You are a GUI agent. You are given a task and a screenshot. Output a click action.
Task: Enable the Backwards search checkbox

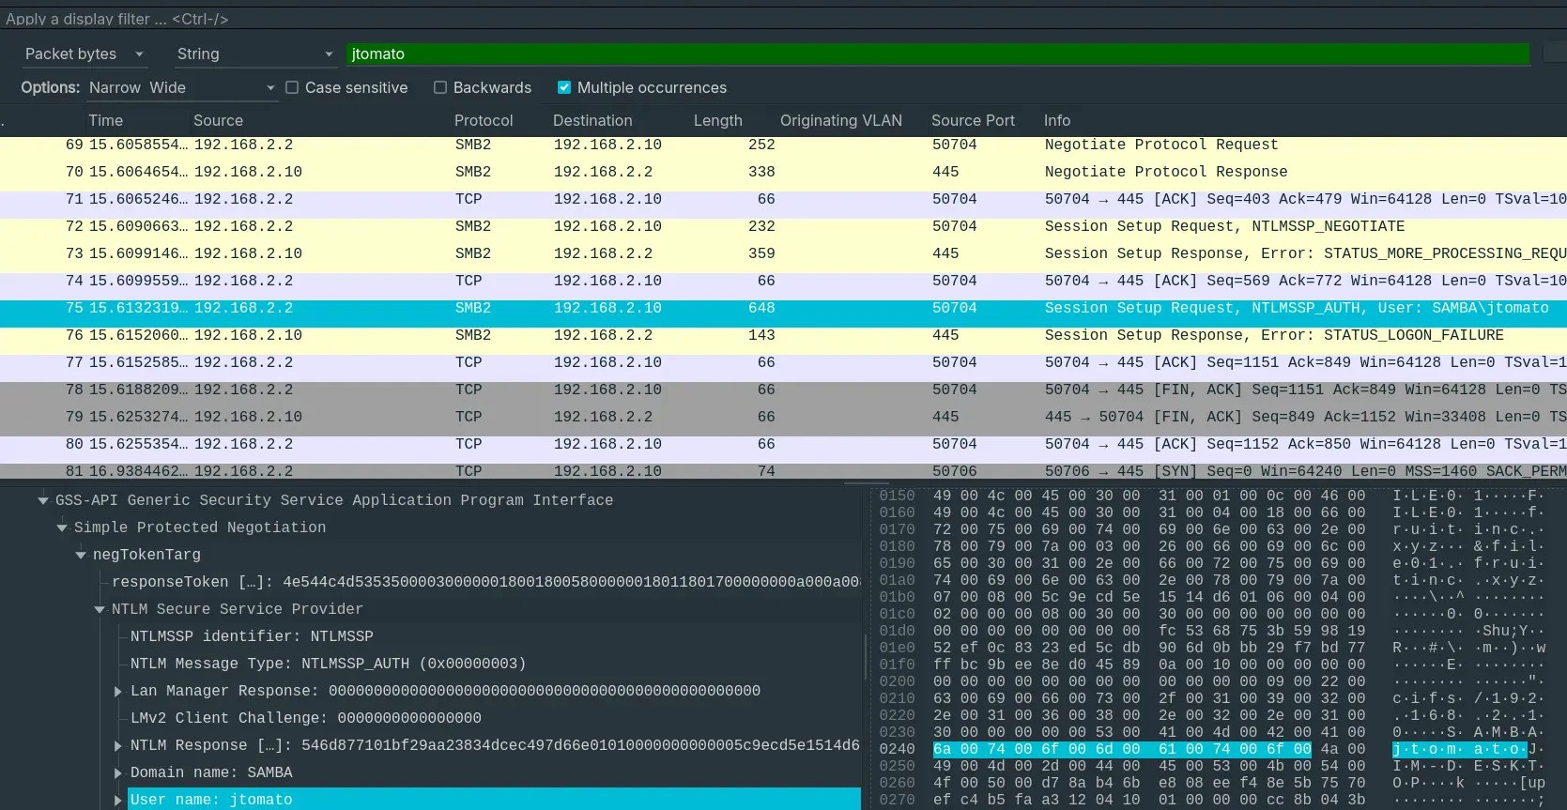tap(440, 87)
